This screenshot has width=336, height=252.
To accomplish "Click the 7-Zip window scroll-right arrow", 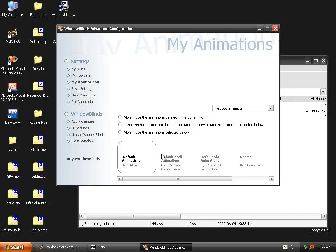I will (x=324, y=216).
